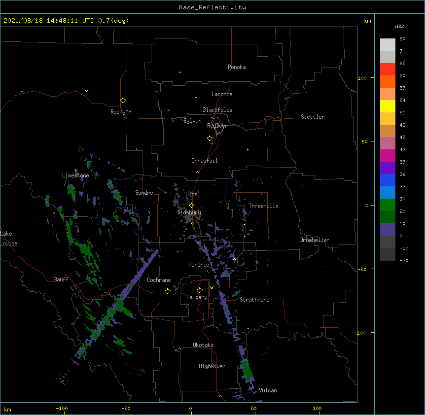Click the Stettler city label
Image resolution: width=425 pixels, height=415 pixels.
coord(312,117)
